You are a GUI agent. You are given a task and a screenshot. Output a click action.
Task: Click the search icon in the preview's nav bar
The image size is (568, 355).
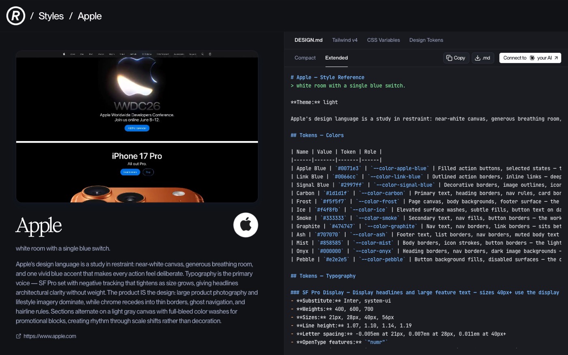tap(202, 54)
